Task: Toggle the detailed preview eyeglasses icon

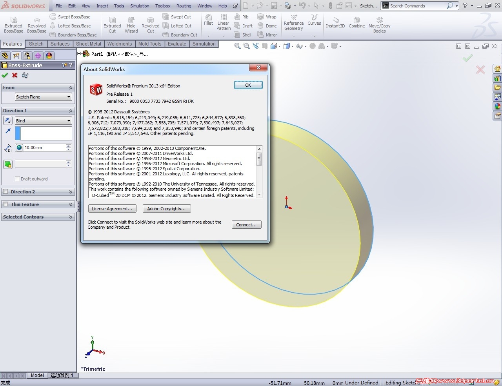Action: click(x=25, y=75)
